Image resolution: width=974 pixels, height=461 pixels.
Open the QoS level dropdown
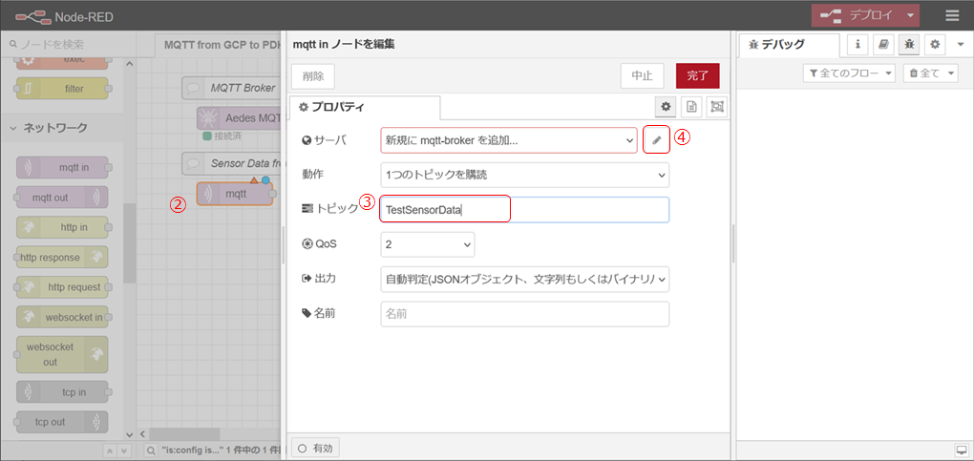427,244
